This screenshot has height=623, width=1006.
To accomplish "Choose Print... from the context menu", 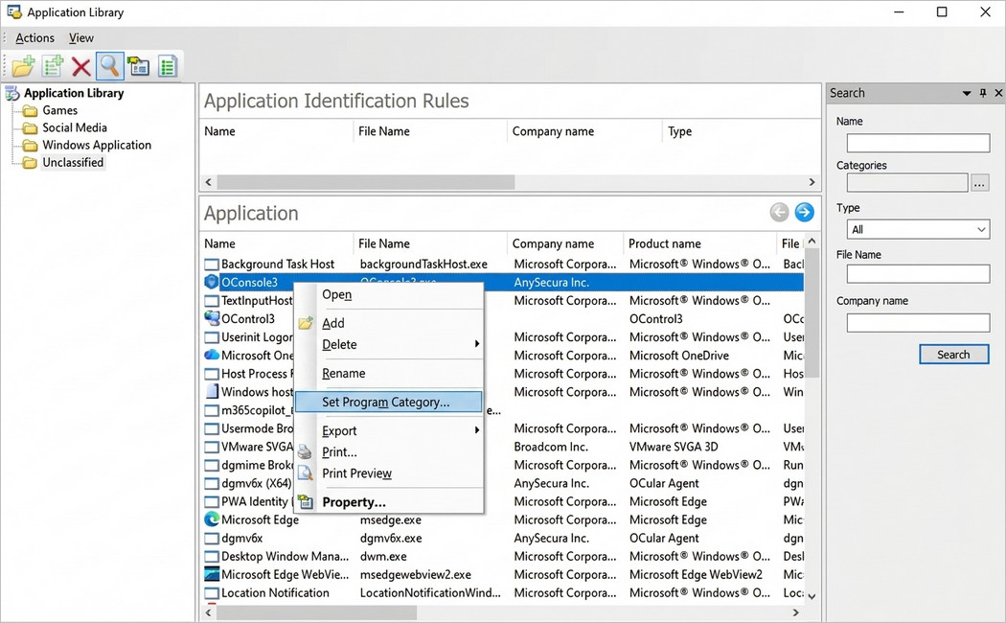I will point(389,452).
